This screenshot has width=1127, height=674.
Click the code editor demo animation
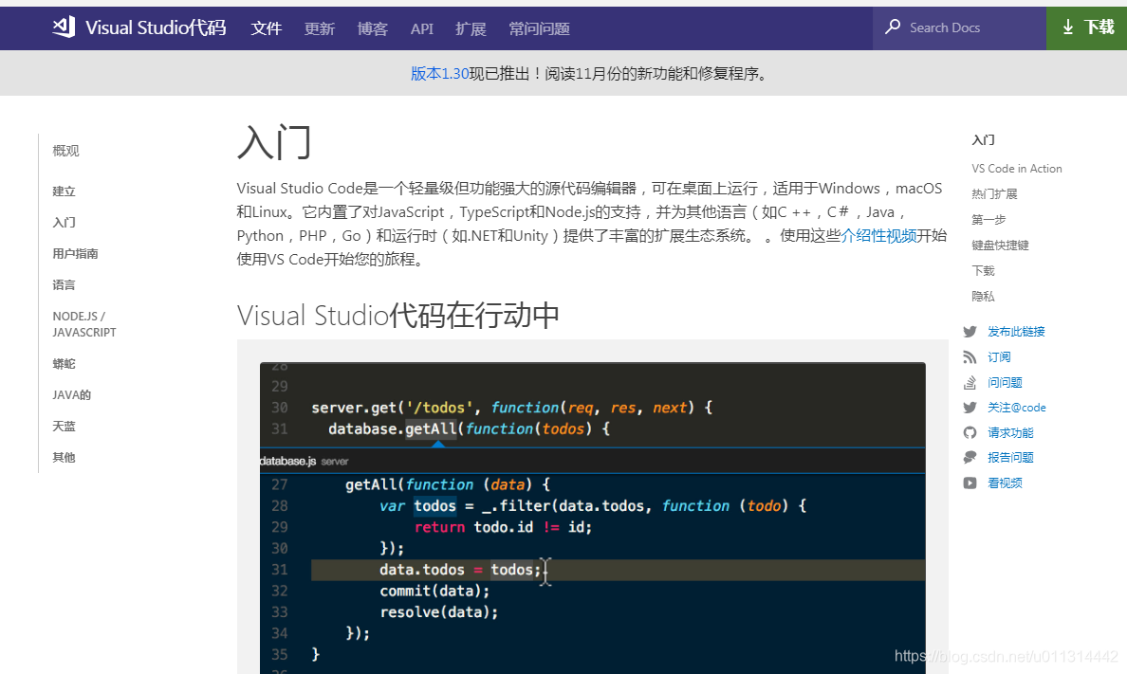tap(592, 519)
